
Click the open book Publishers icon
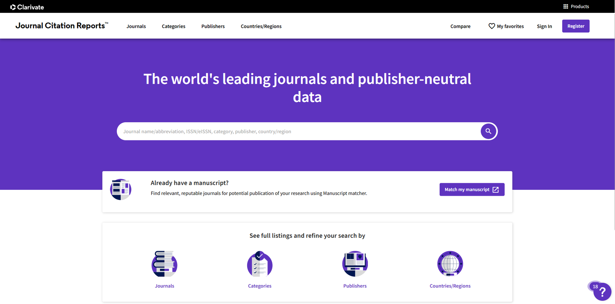[x=355, y=264]
